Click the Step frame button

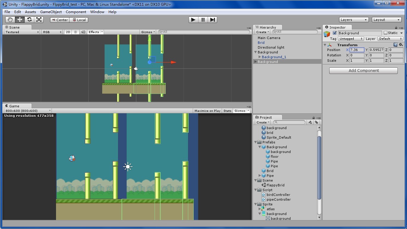point(212,20)
